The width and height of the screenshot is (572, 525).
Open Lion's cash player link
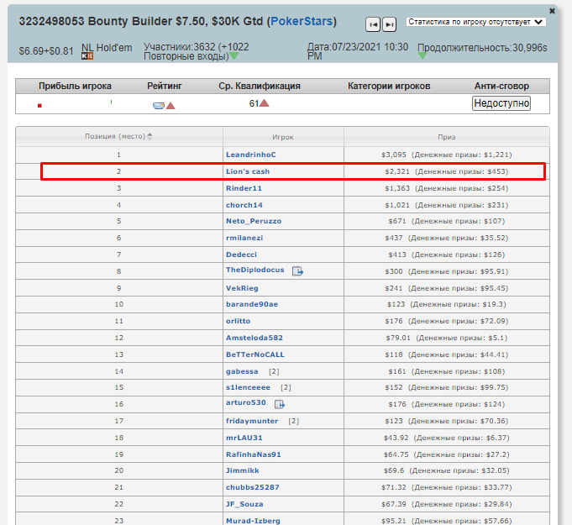coord(248,171)
